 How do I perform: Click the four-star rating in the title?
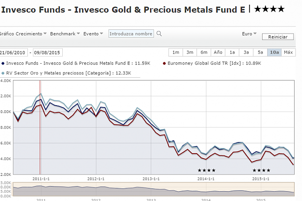coord(269,9)
